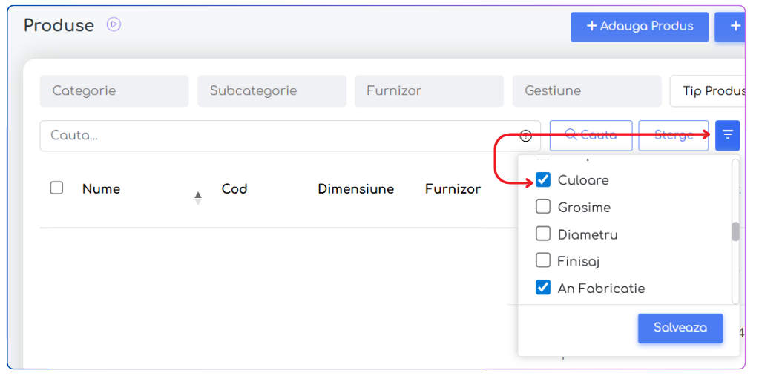Click the magnifier Cauta search button
The width and height of the screenshot is (759, 379).
pos(591,135)
